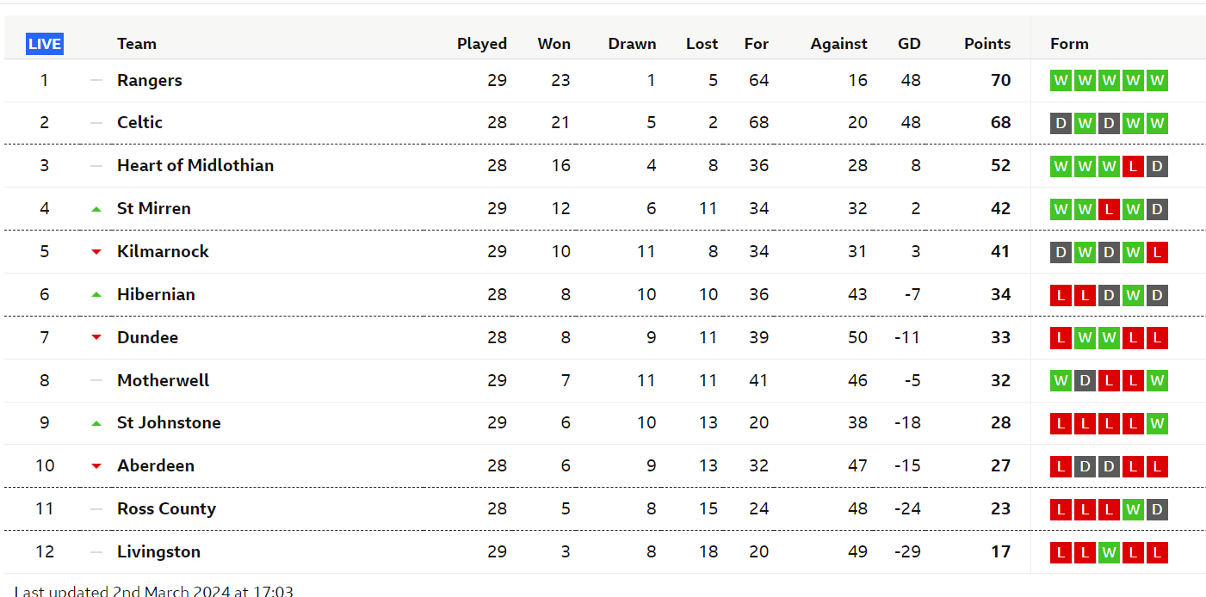This screenshot has width=1206, height=597.
Task: Click the red L in Heart of Midlothian's form
Action: pos(1133,166)
